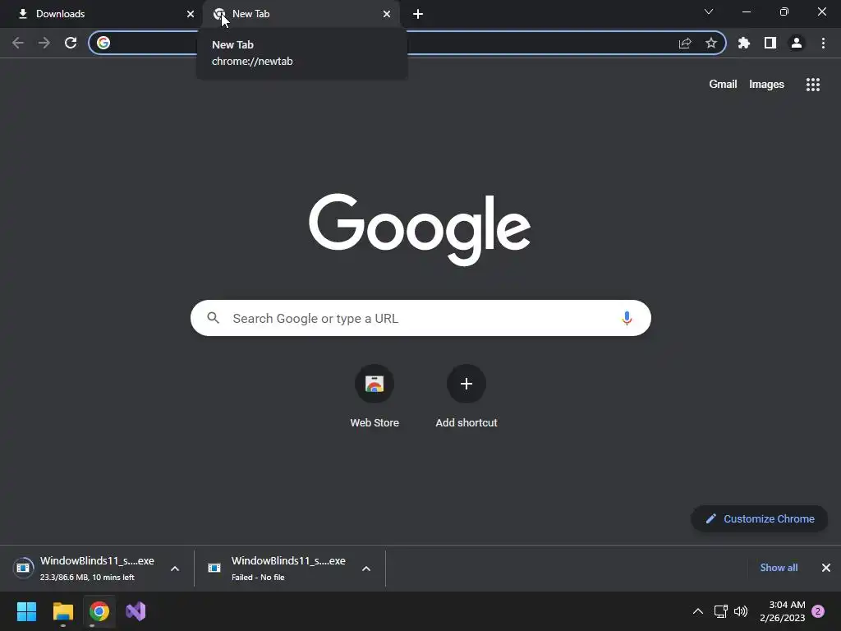Open File Explorer from taskbar

pyautogui.click(x=62, y=611)
